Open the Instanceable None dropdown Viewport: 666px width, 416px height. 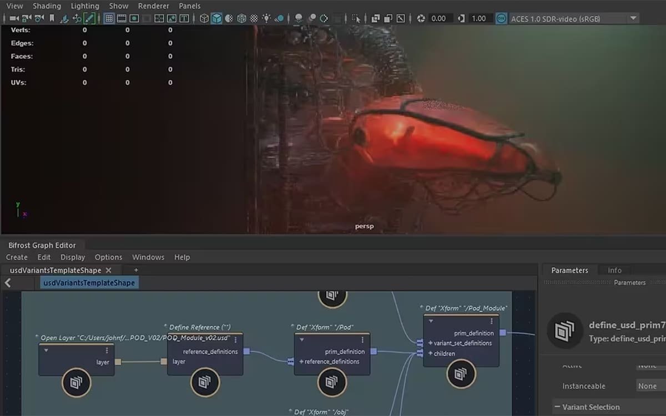(648, 385)
